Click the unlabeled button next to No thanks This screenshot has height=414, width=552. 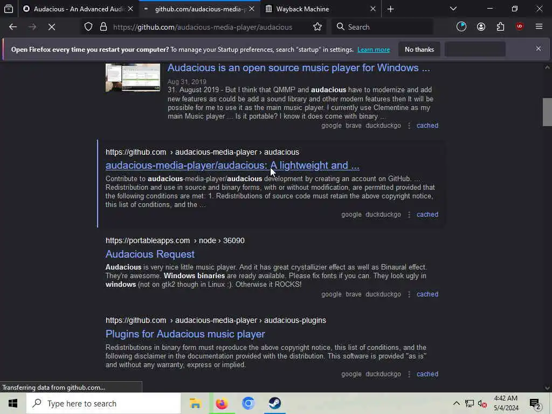(475, 49)
